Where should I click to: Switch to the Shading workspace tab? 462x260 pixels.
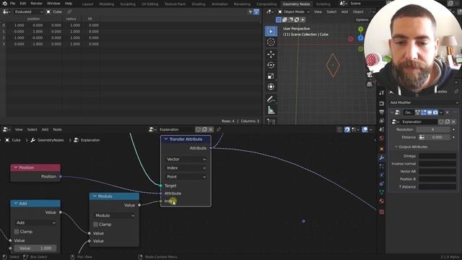(199, 4)
